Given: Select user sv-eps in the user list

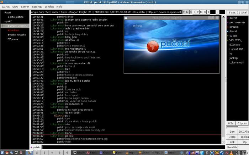Looking at the screenshot, I should tap(233, 36).
